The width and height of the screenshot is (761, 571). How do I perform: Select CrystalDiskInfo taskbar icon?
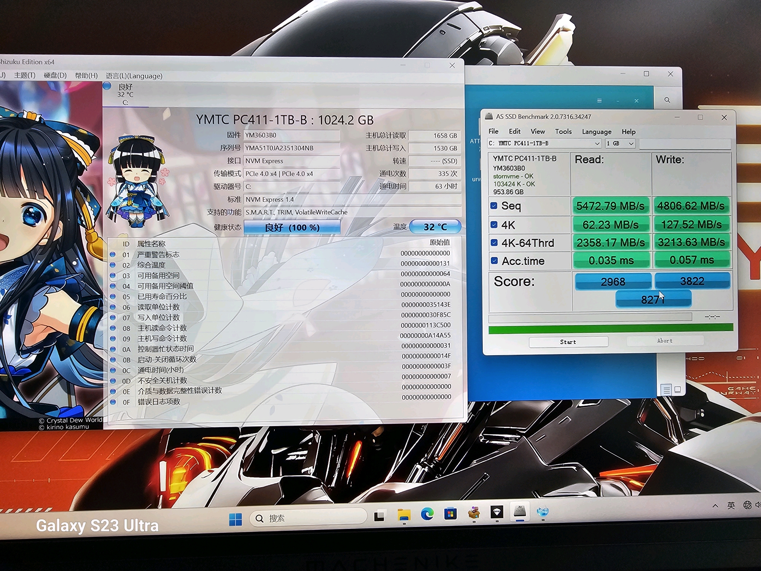543,511
